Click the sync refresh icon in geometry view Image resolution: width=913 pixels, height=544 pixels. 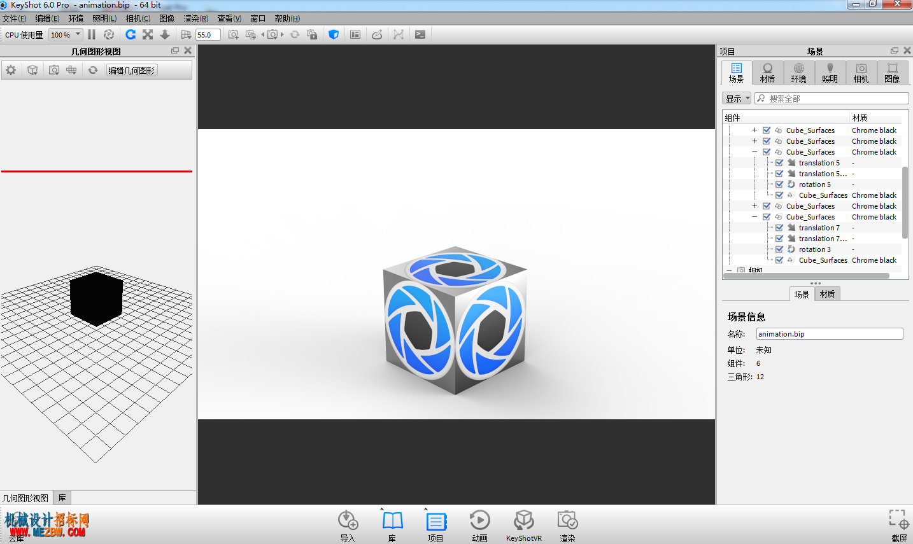(93, 70)
